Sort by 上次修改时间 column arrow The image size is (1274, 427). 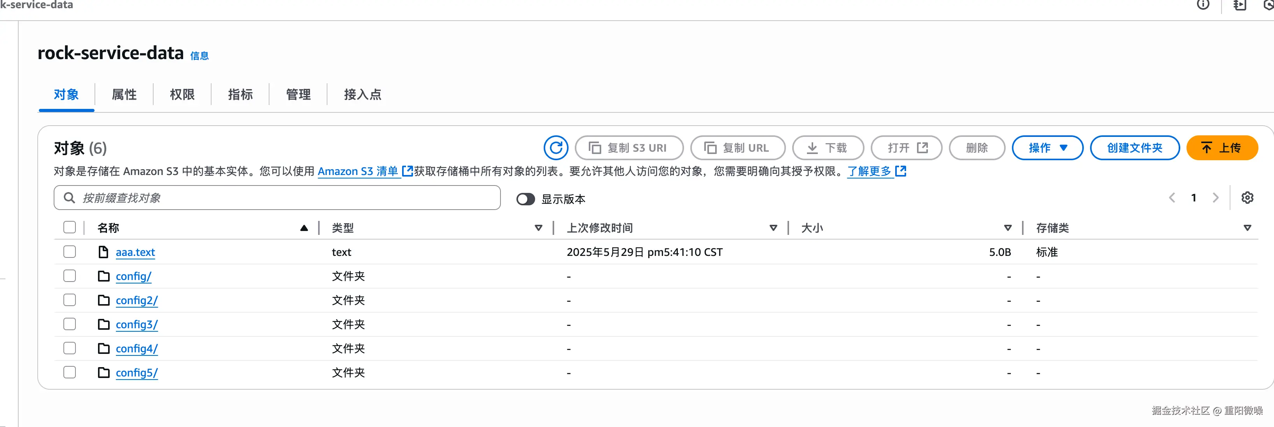click(x=773, y=228)
